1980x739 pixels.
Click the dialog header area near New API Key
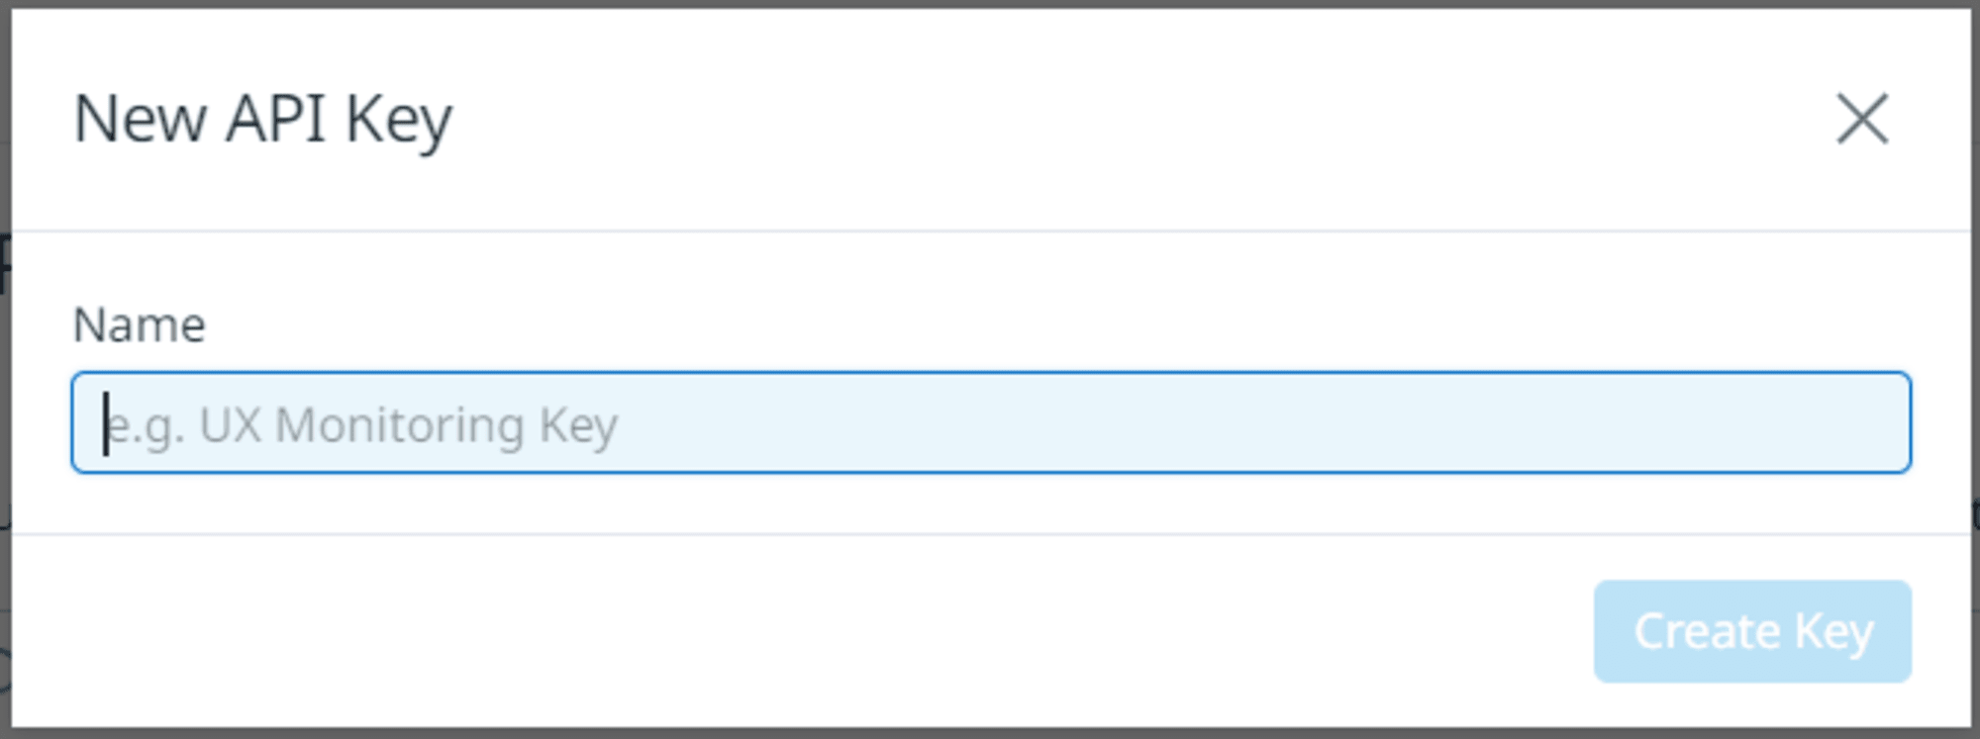990,120
